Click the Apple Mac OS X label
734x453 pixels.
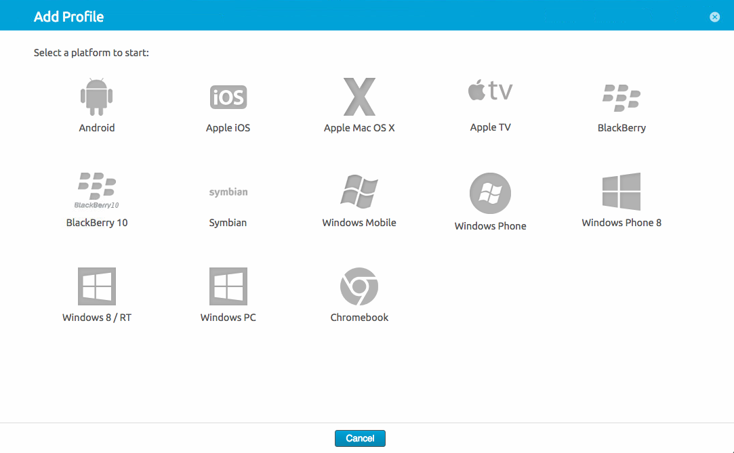click(x=359, y=128)
